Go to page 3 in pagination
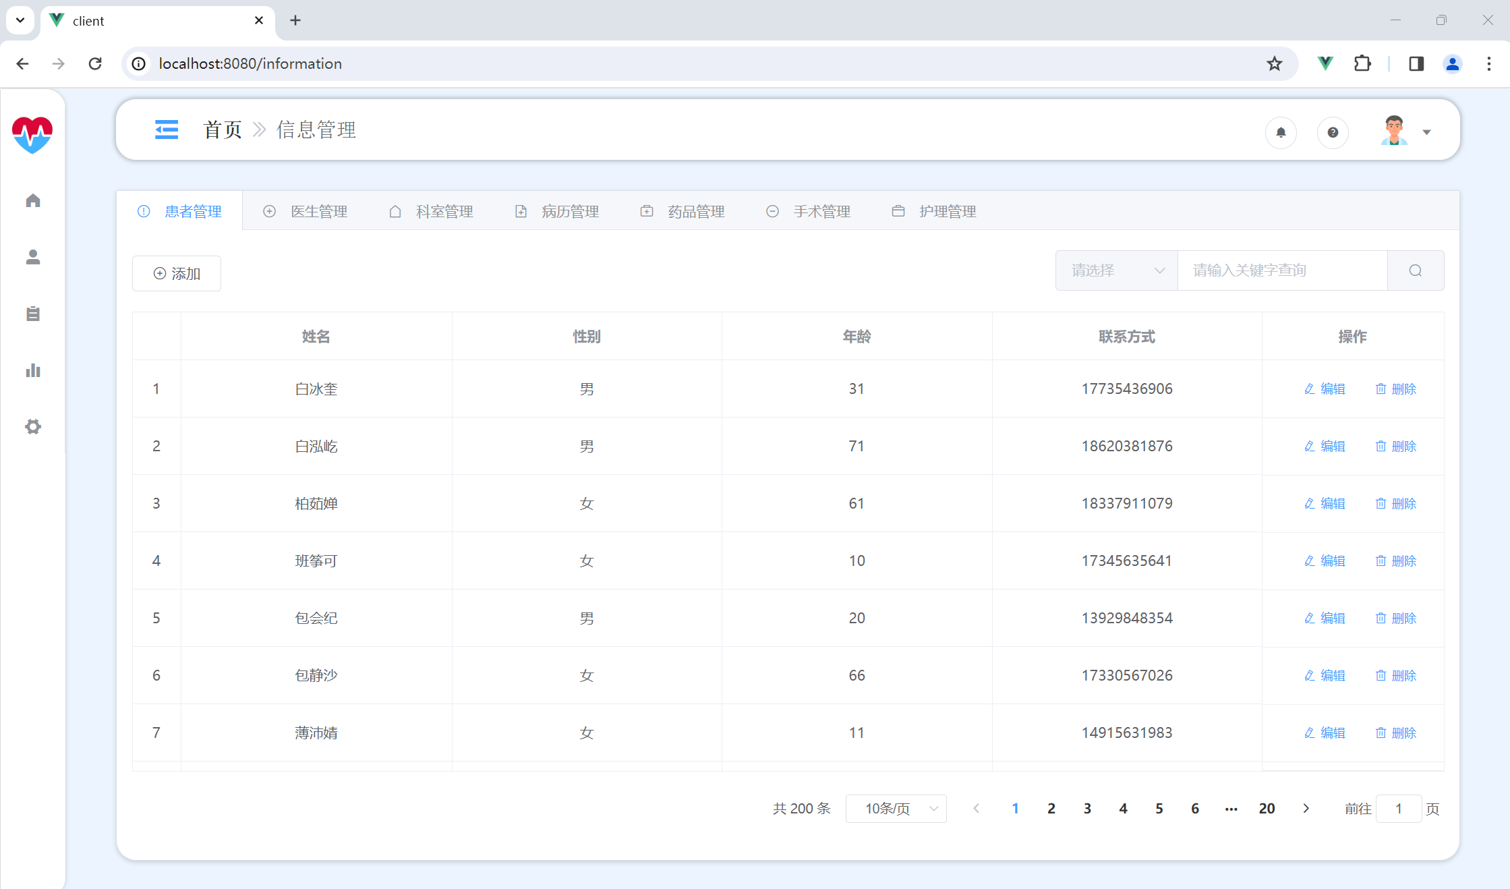The width and height of the screenshot is (1510, 889). pos(1087,809)
